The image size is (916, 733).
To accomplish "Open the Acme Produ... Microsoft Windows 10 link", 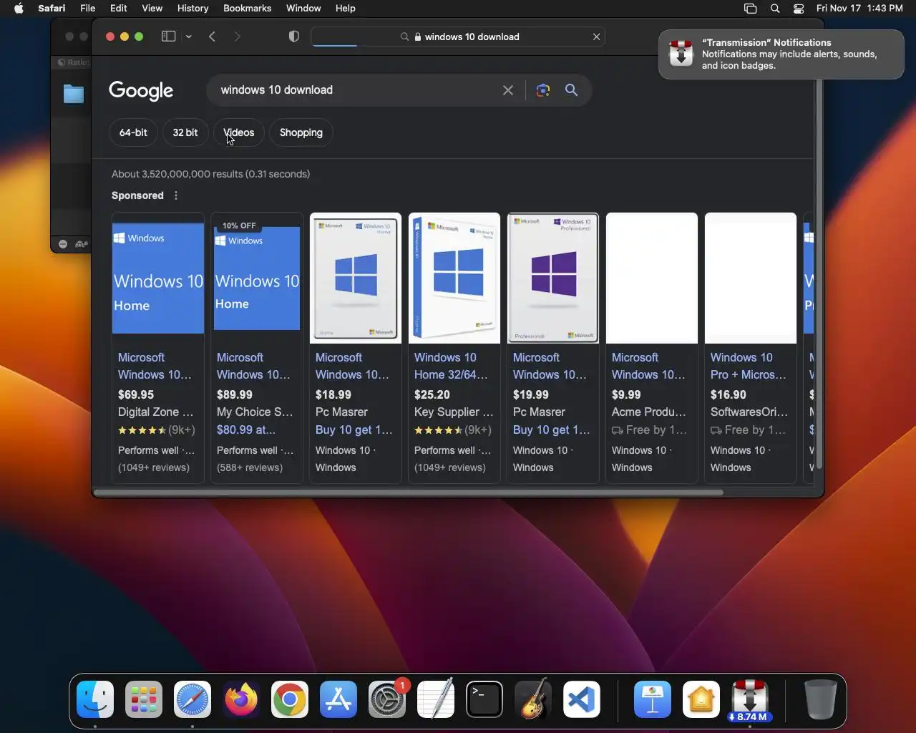I will point(648,366).
